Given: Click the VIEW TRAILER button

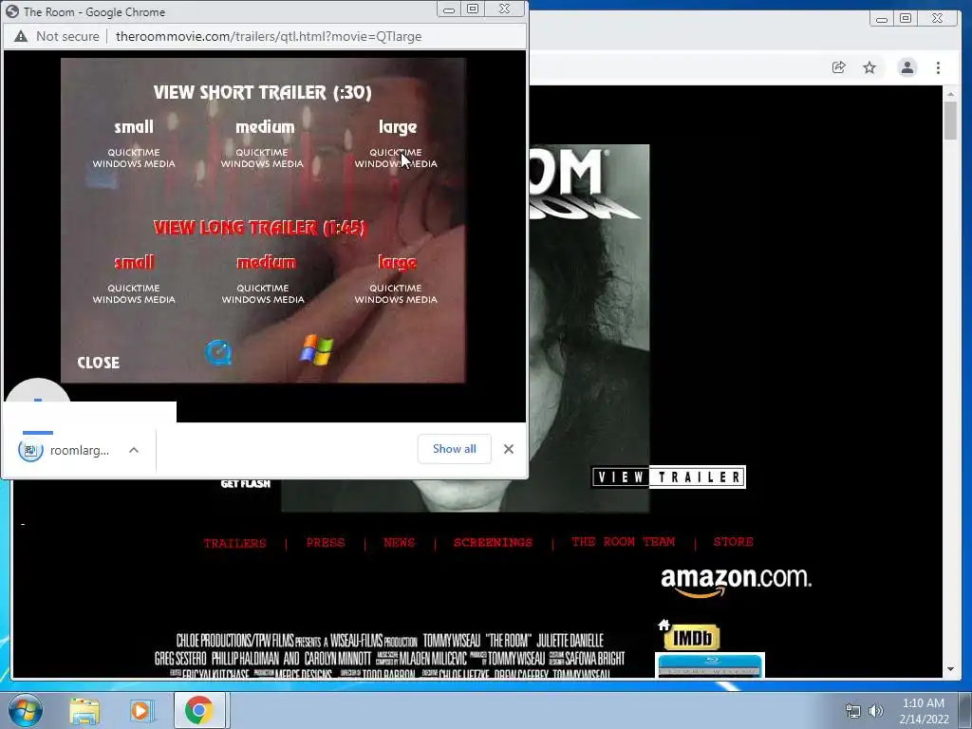Looking at the screenshot, I should (x=668, y=477).
